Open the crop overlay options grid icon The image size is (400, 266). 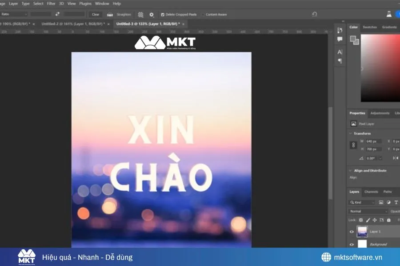click(x=140, y=15)
